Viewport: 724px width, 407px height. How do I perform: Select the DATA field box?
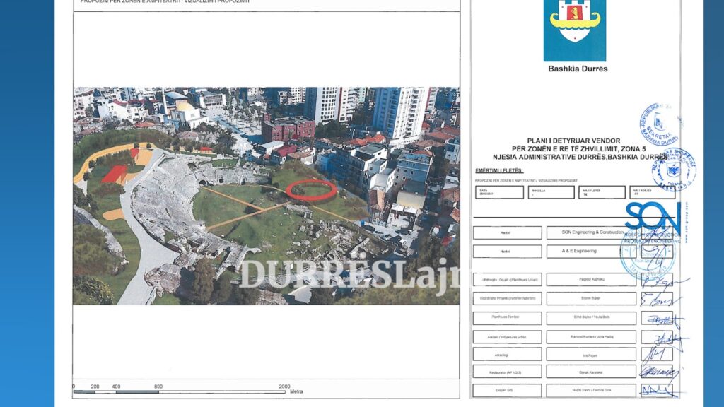tap(499, 192)
